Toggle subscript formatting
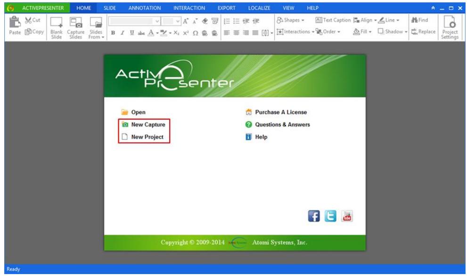This screenshot has width=467, height=276. (176, 33)
